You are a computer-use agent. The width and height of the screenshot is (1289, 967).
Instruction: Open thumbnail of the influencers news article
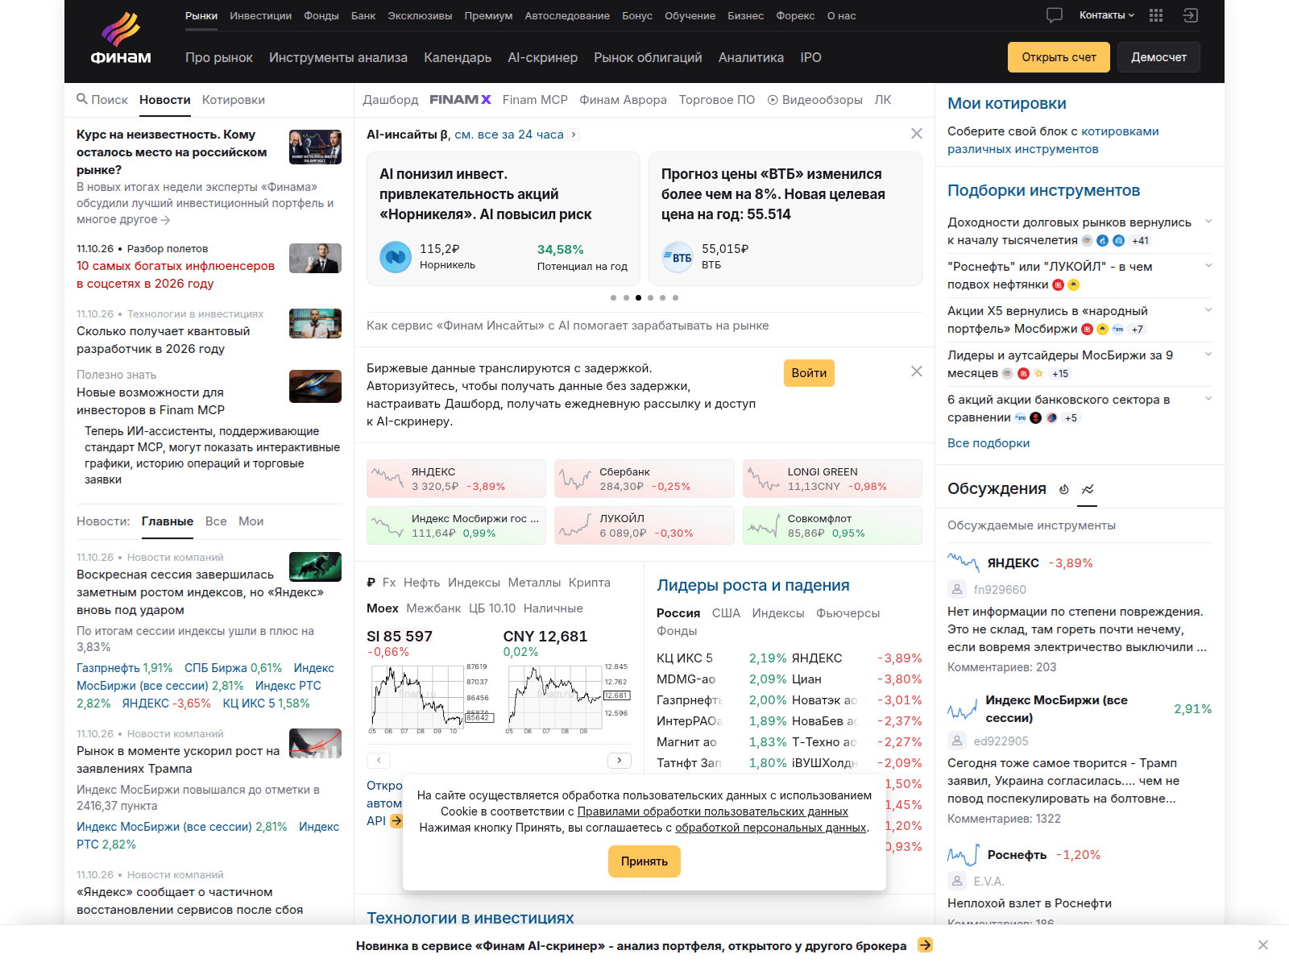315,258
